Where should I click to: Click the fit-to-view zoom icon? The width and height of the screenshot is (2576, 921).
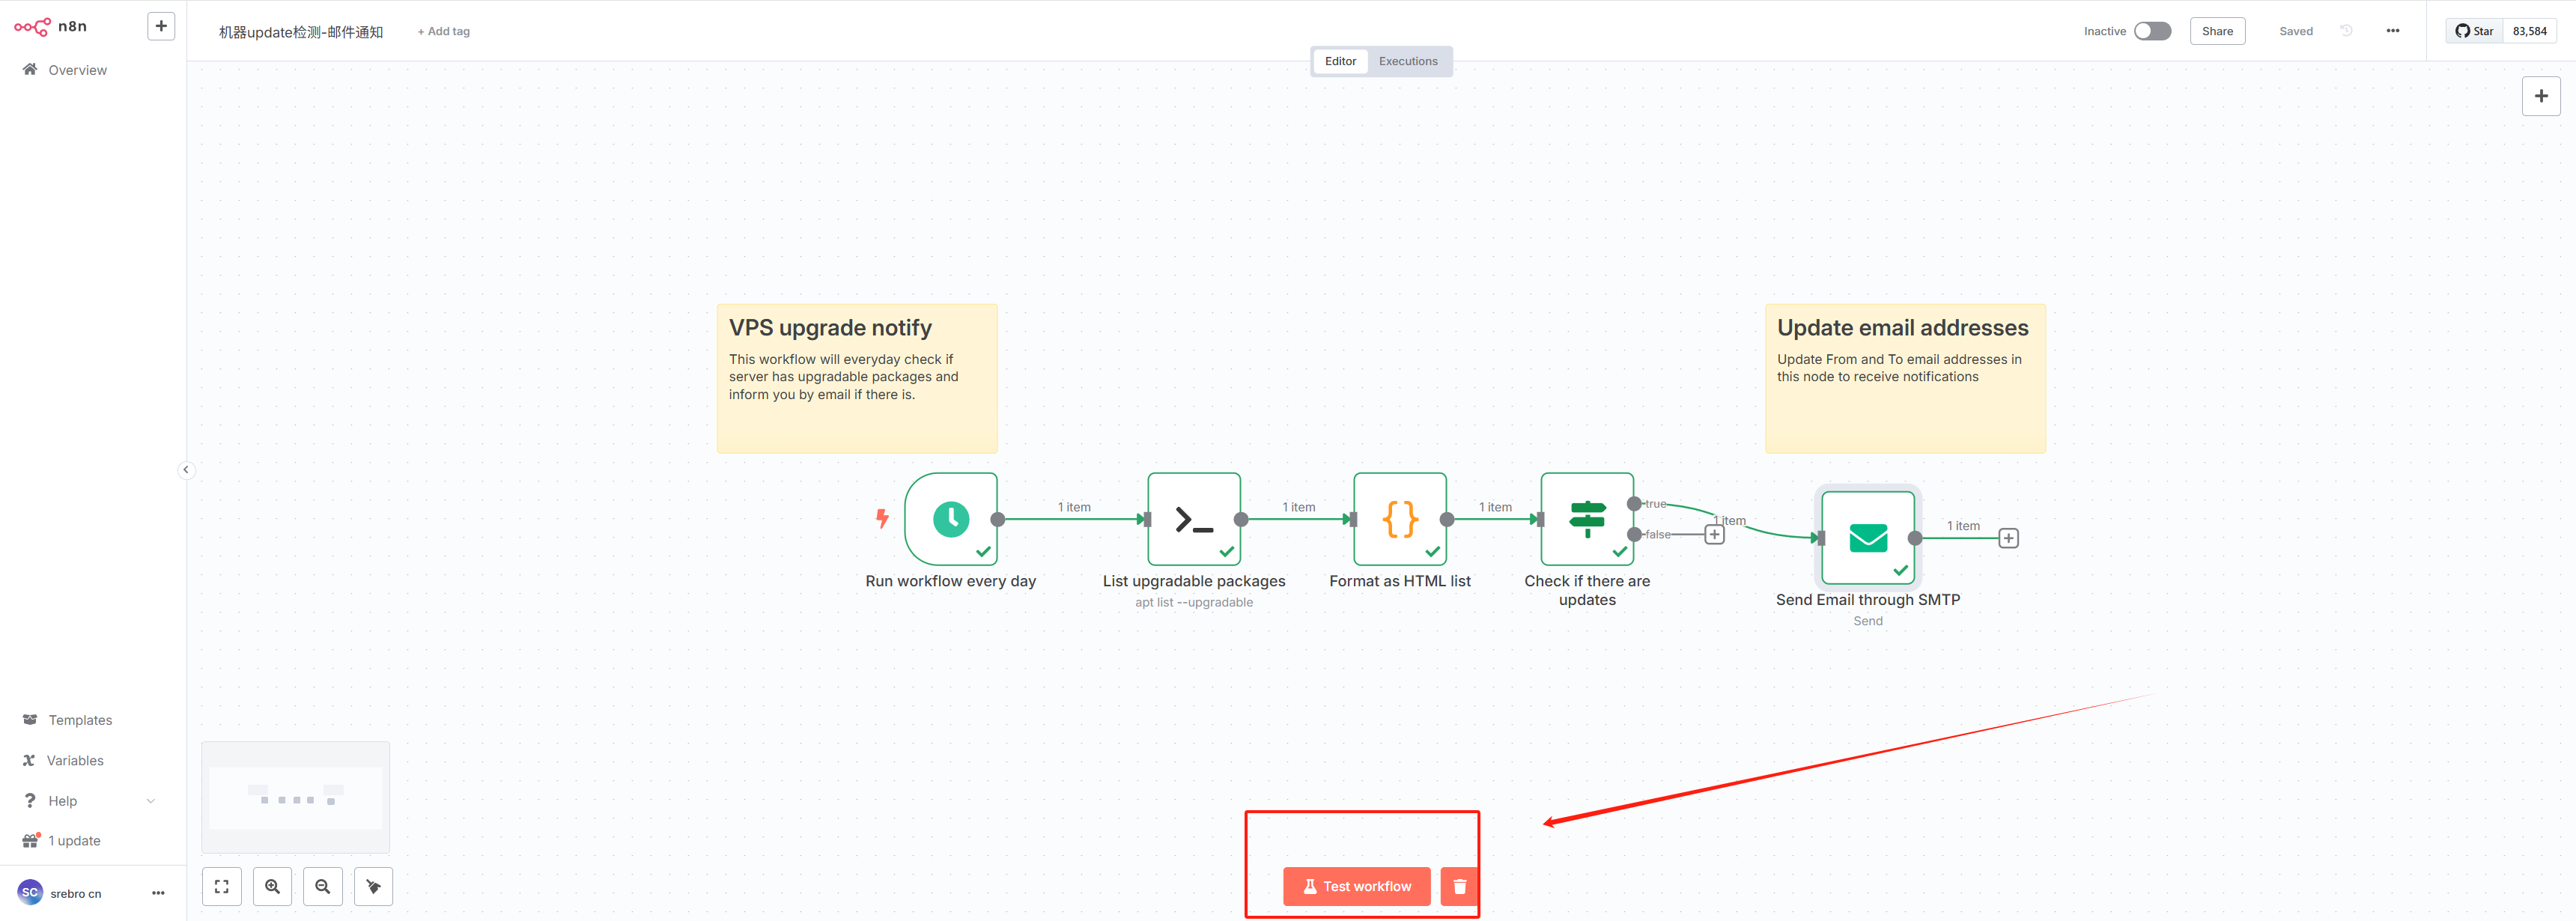click(221, 886)
